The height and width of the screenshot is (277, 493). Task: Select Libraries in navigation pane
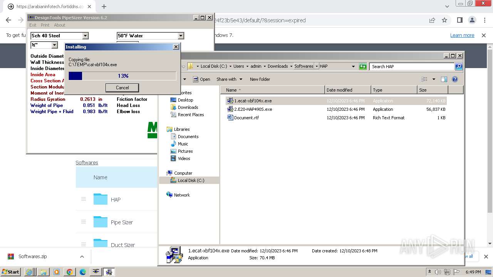tap(182, 129)
